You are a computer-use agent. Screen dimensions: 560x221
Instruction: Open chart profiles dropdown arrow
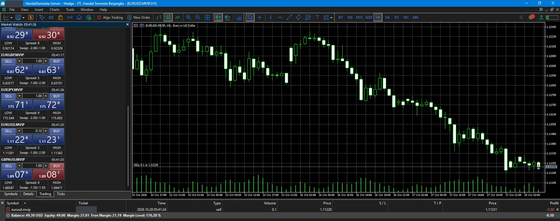(x=23, y=17)
